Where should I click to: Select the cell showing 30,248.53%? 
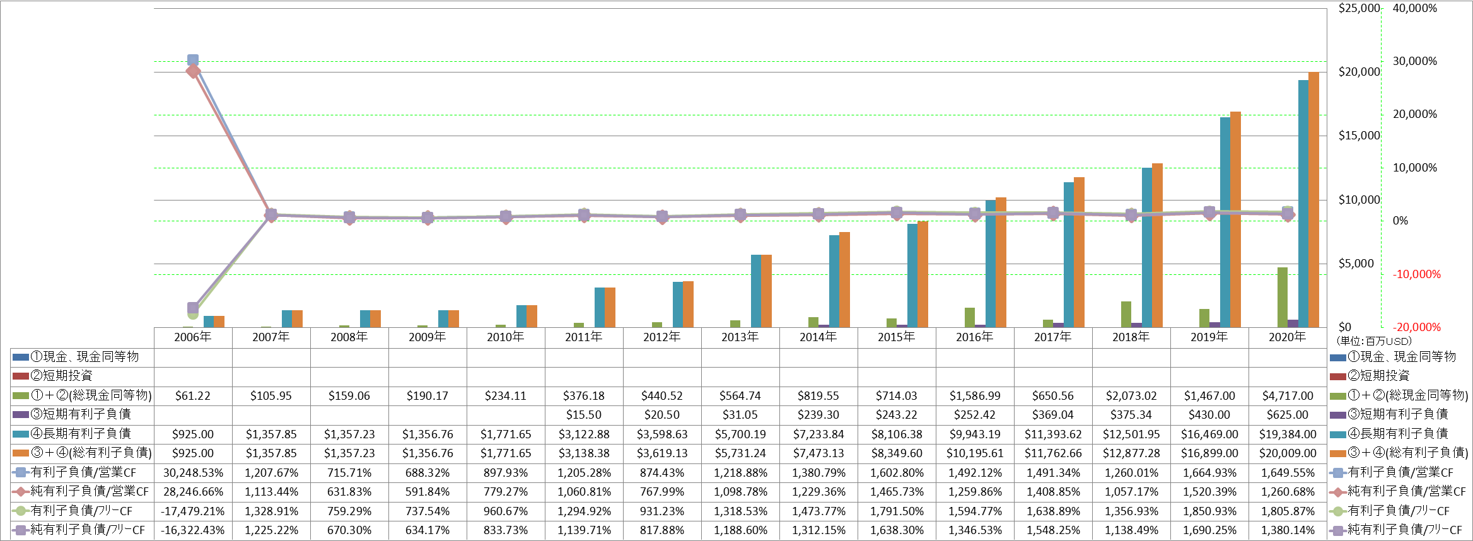point(193,473)
